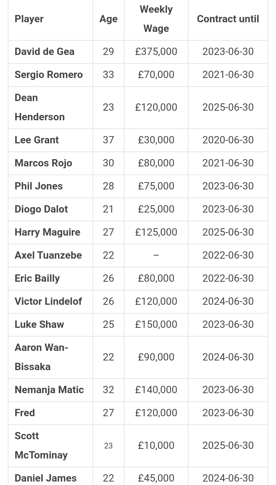Image resolution: width=276 pixels, height=485 pixels.
Task: Click Luke Shaw's £150,000 wage
Action: [x=156, y=324]
